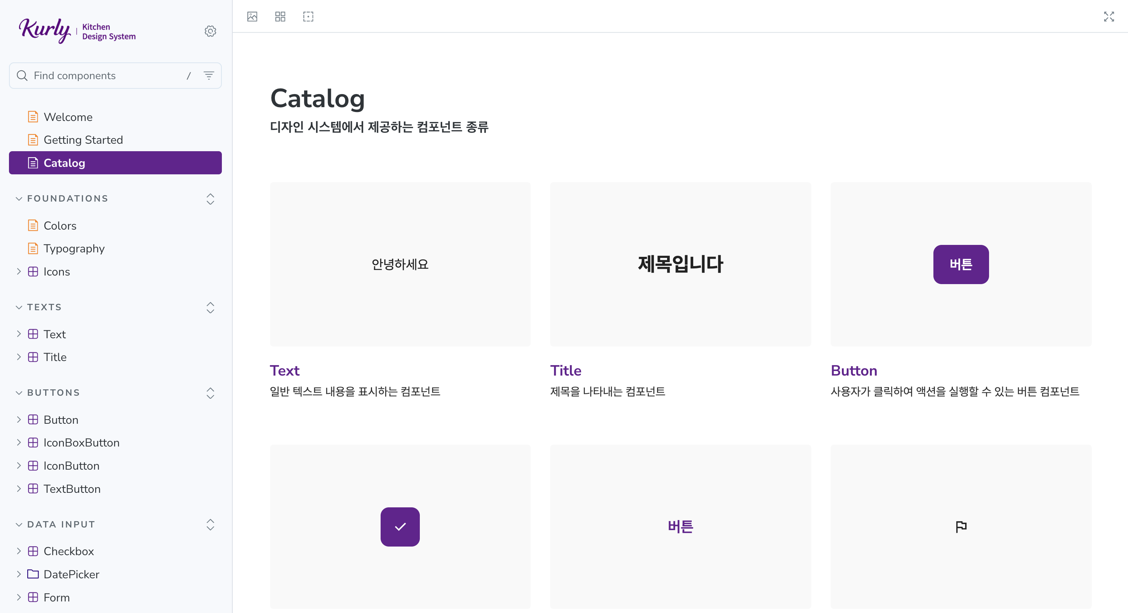Select the Typography page in the sidebar
The height and width of the screenshot is (613, 1128).
(x=74, y=249)
